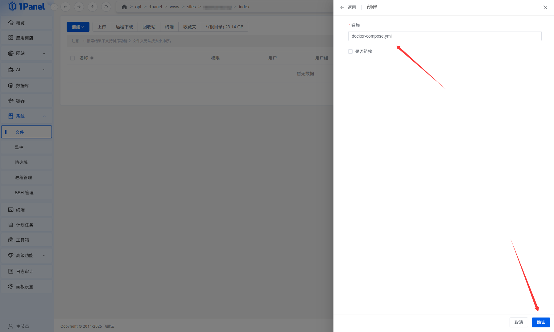
Task: Open the 监控 monitoring page
Action: click(27, 147)
